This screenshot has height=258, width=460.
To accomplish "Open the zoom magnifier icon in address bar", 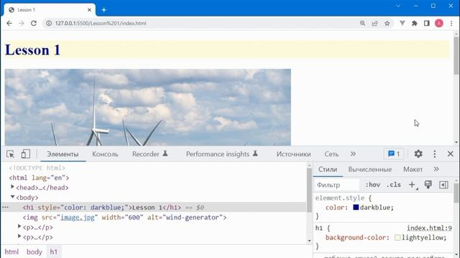I will tap(362, 23).
